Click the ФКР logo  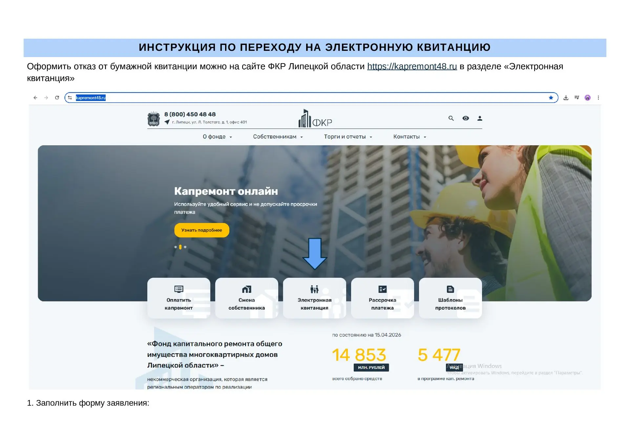point(315,118)
